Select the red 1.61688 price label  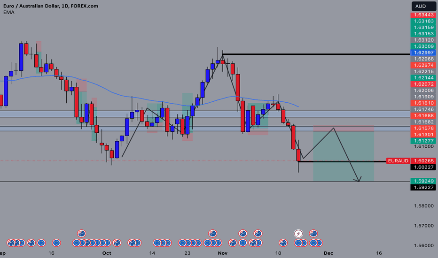(424, 115)
